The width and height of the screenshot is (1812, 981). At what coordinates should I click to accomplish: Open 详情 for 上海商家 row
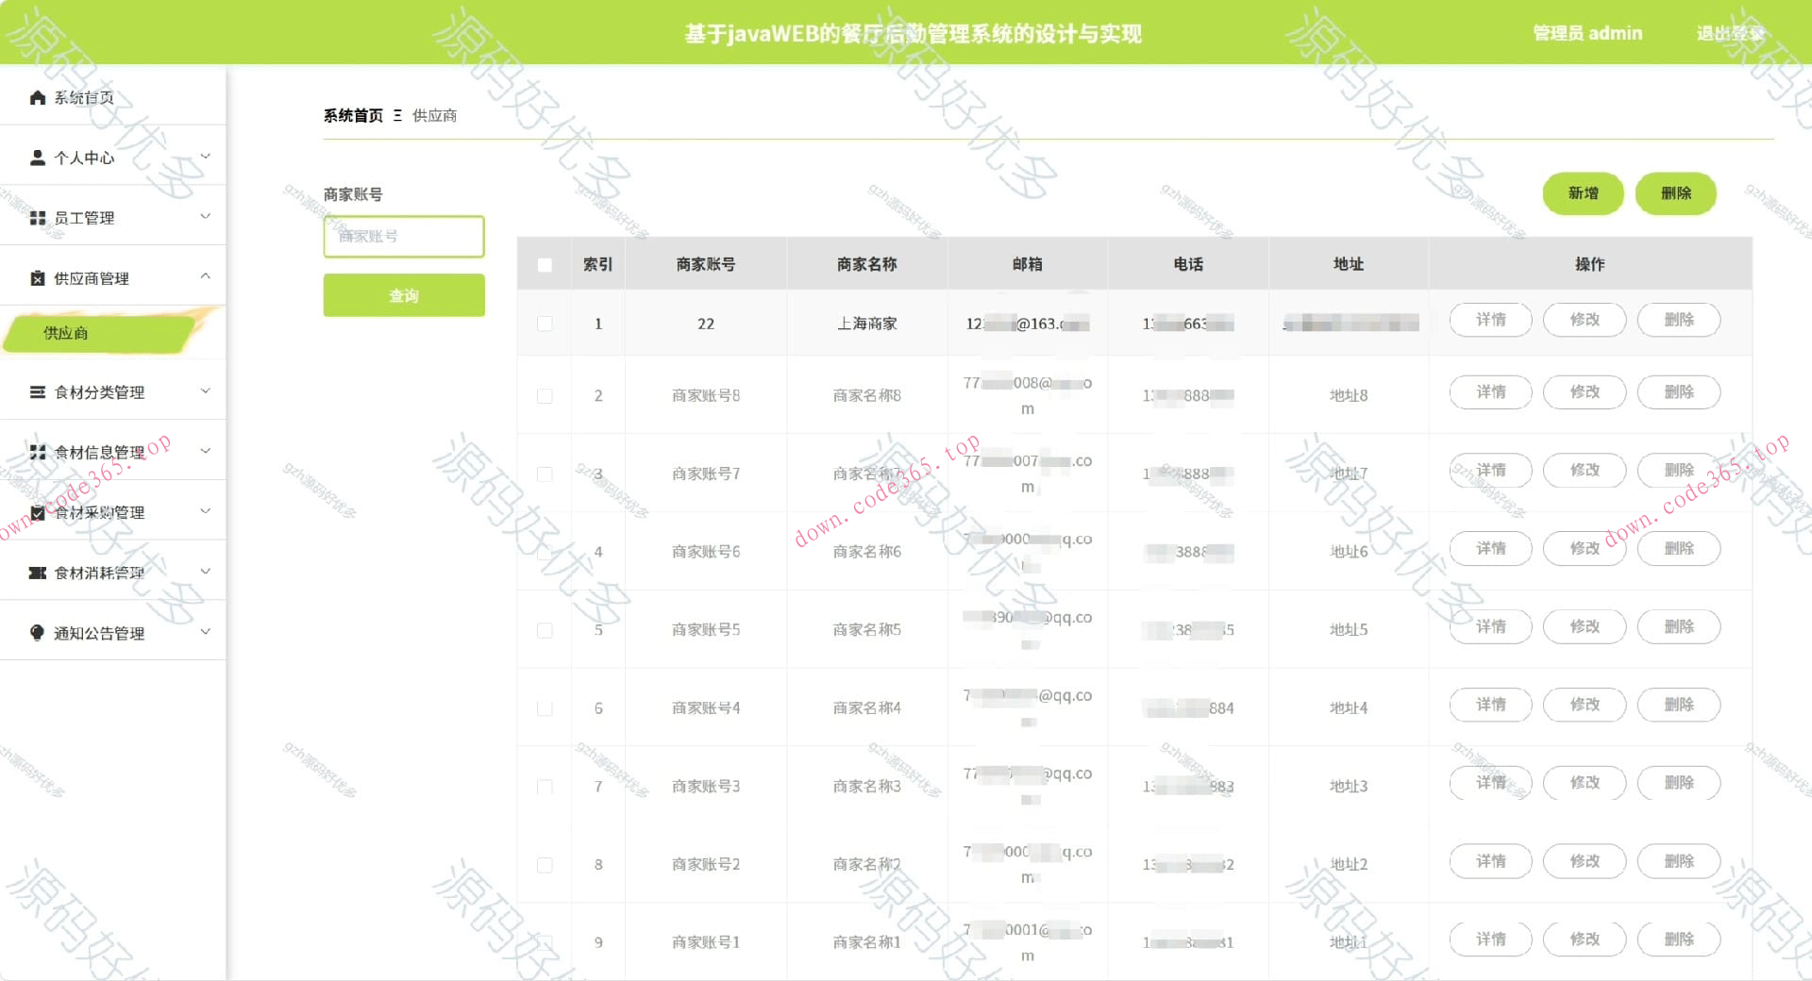pyautogui.click(x=1490, y=320)
